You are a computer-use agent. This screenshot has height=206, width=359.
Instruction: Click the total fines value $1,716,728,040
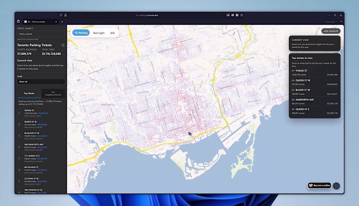tap(51, 54)
